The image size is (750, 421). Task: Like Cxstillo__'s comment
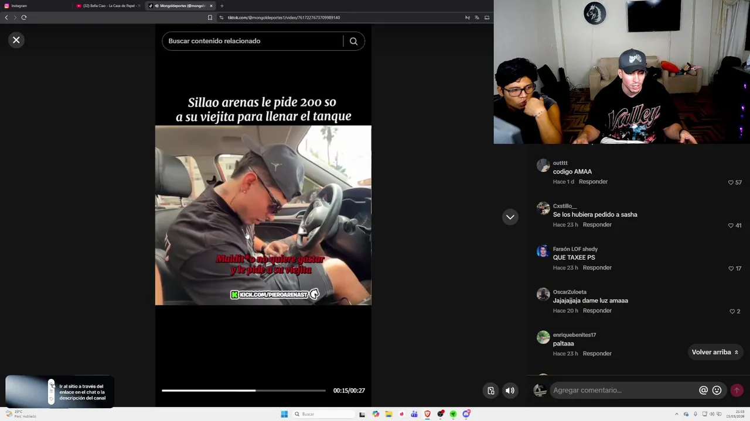pyautogui.click(x=731, y=225)
